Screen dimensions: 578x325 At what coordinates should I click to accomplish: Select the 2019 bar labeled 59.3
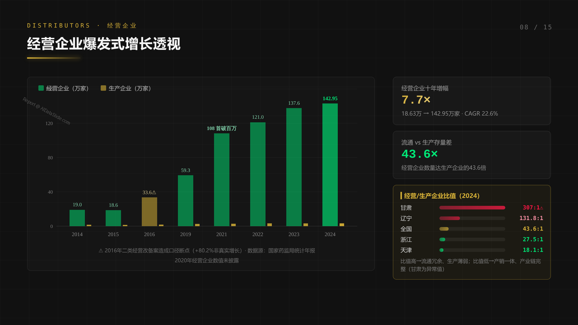186,201
